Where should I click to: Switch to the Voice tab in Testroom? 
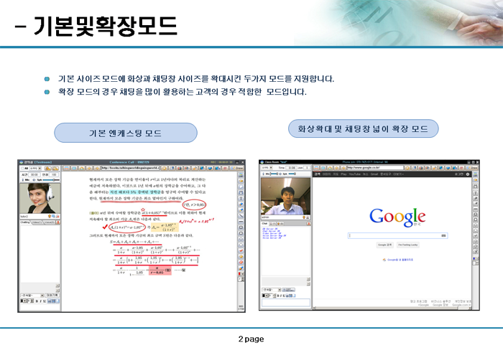(x=49, y=222)
